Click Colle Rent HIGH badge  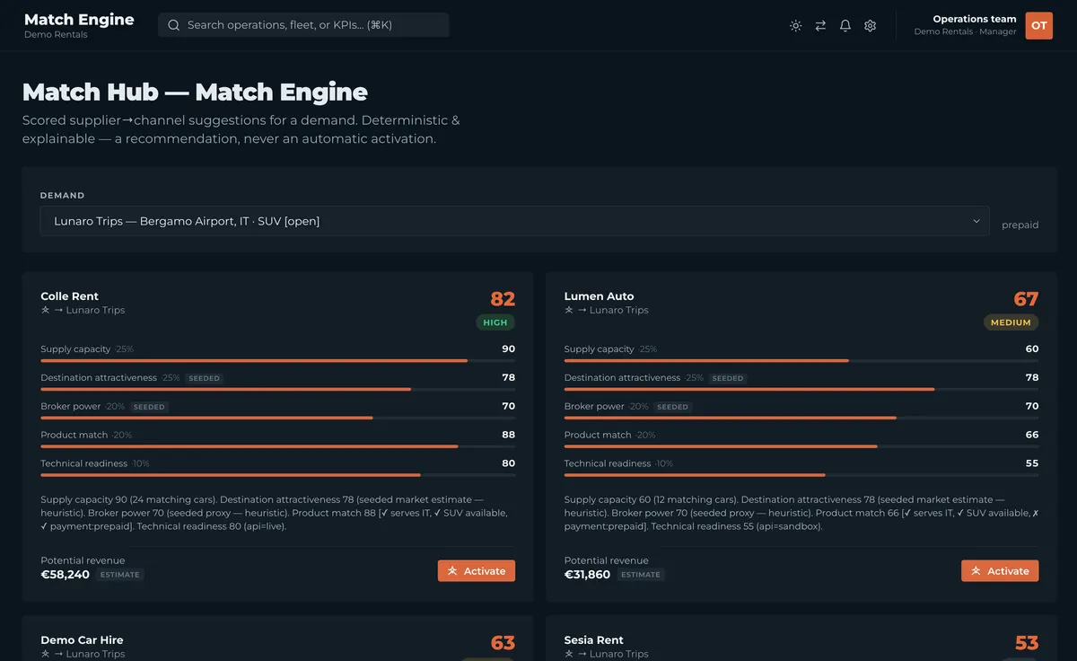[495, 322]
